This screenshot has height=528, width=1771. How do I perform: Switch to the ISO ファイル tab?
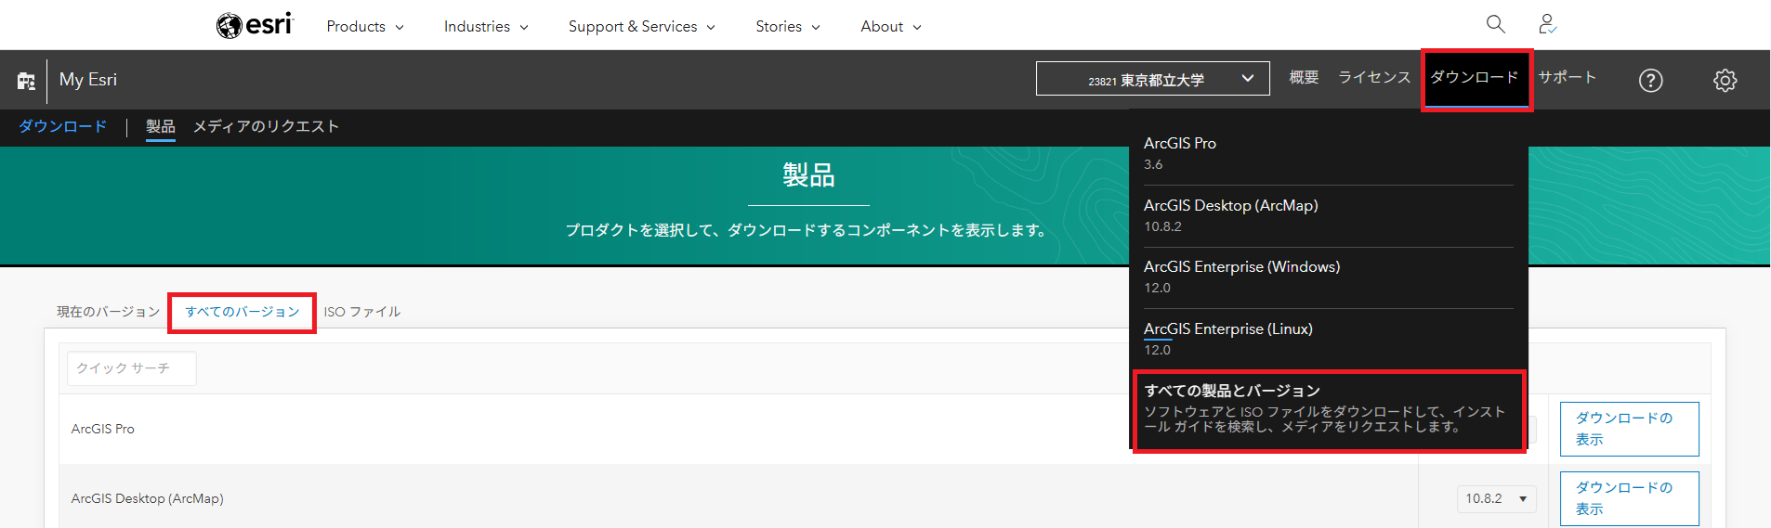(x=362, y=312)
